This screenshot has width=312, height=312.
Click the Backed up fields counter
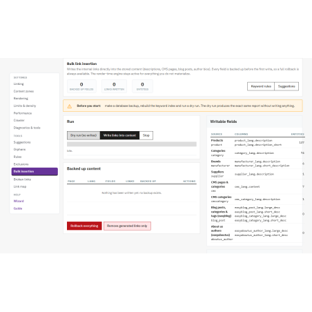pos(81,86)
